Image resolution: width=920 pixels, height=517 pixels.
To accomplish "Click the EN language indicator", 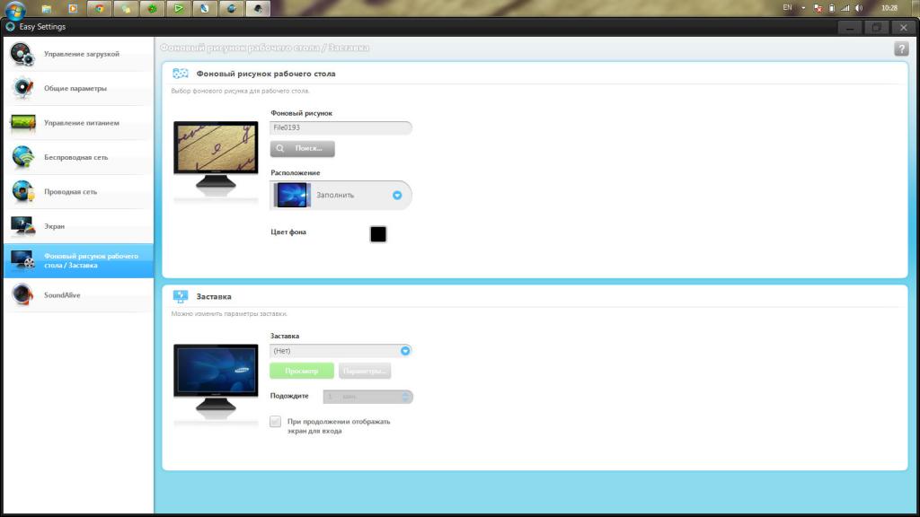I will pos(787,8).
